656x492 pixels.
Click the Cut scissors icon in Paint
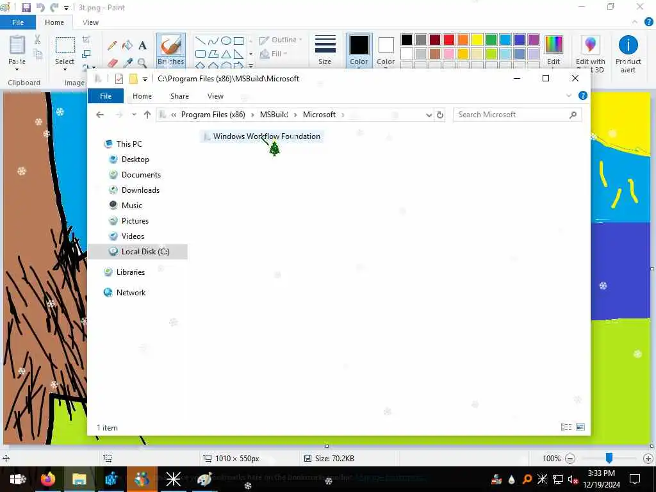tap(37, 40)
